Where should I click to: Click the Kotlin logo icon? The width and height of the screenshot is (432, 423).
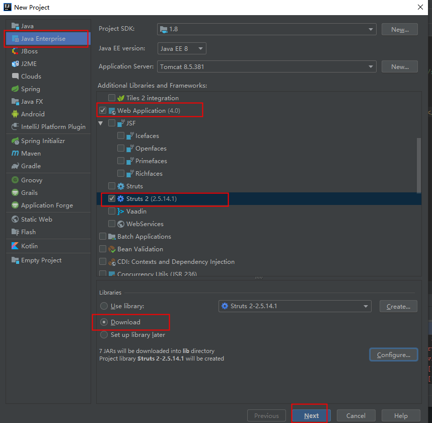(15, 246)
